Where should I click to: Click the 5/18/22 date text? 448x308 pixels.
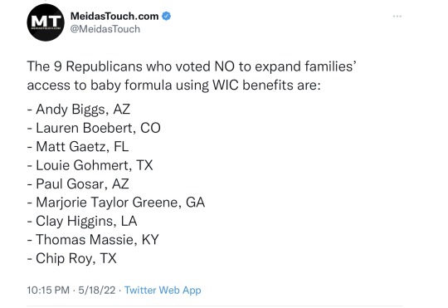tap(97, 290)
